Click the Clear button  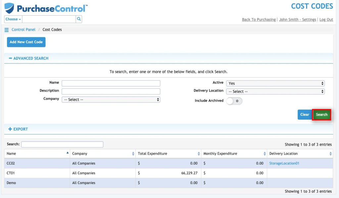coord(305,114)
